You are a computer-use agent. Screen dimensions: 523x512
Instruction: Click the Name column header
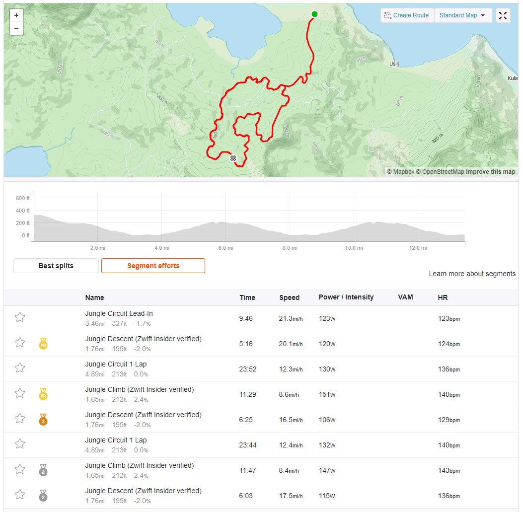coord(94,297)
